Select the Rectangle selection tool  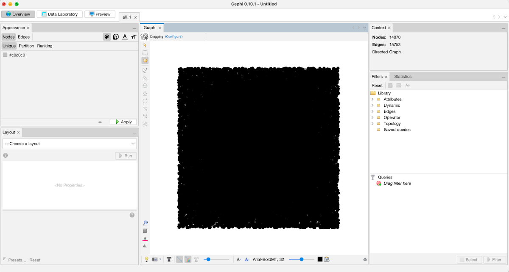click(x=145, y=53)
